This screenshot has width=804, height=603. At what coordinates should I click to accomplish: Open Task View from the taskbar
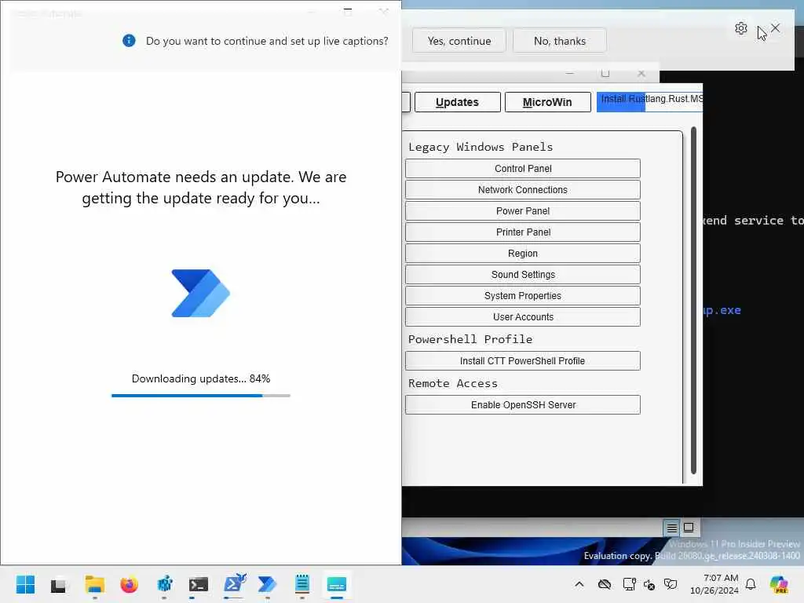click(x=58, y=584)
